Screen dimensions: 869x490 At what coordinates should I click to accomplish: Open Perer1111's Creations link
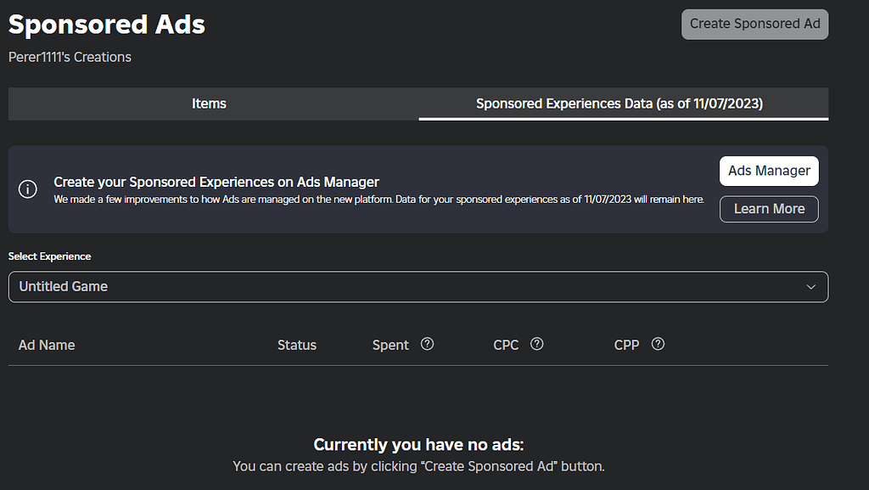click(70, 57)
